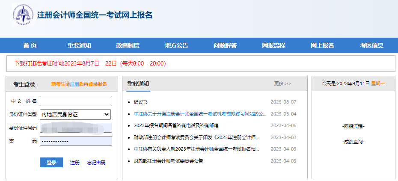
Task: Open the 忘记密码 link
Action: [96, 163]
